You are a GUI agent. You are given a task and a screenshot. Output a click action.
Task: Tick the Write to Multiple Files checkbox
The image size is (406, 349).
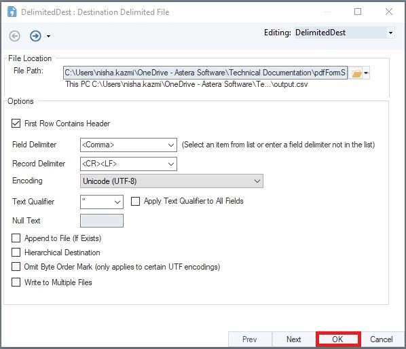(x=16, y=282)
